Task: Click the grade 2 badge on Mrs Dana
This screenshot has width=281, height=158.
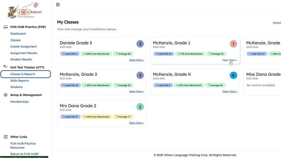Action: 140,107
